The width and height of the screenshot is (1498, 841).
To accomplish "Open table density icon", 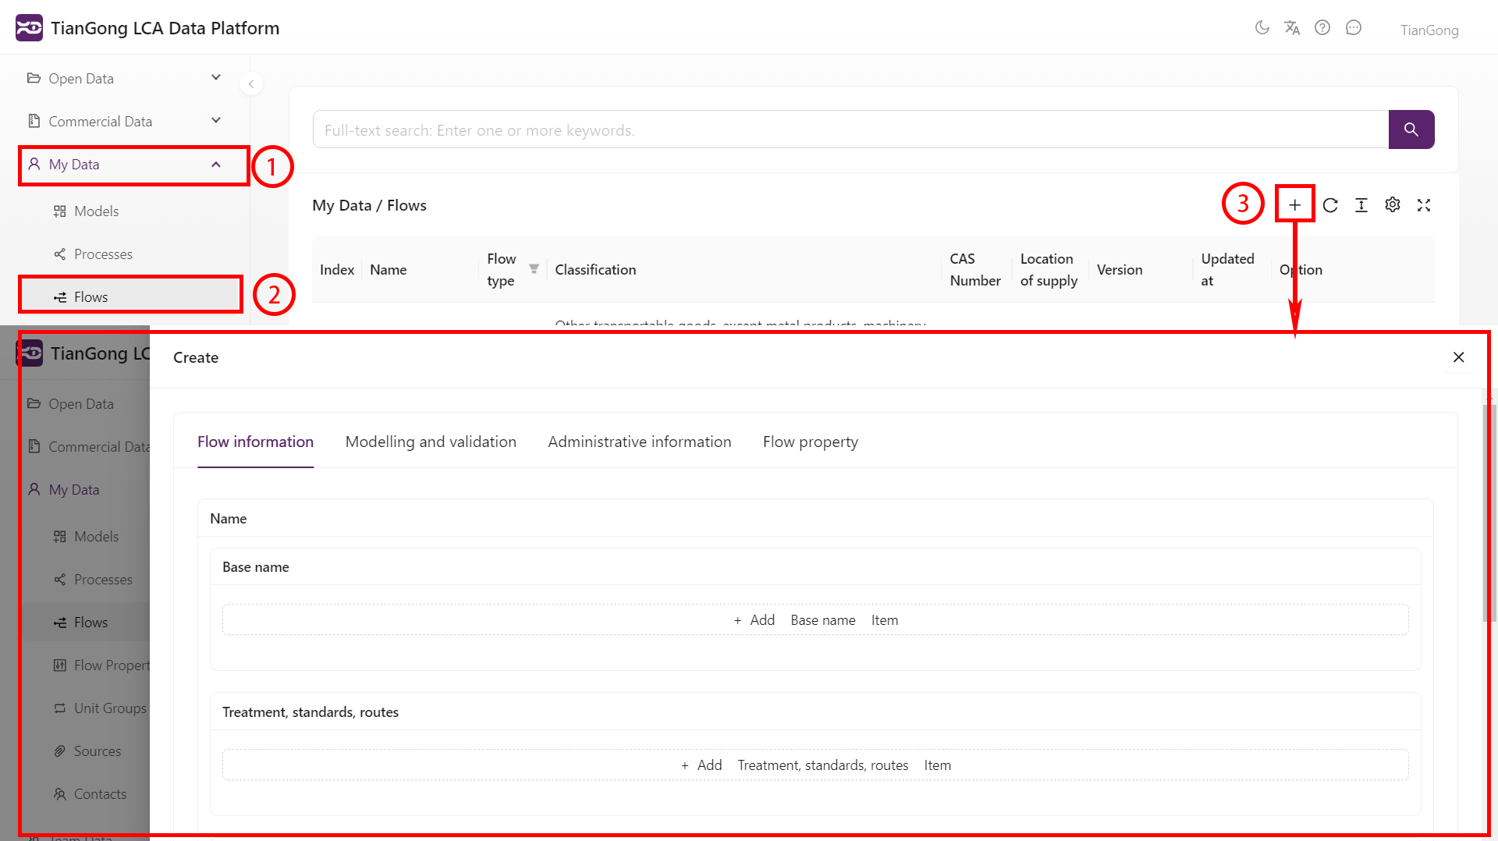I will tap(1361, 205).
